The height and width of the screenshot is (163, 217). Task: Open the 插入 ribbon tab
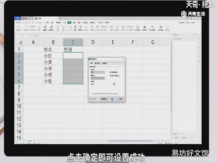pyautogui.click(x=52, y=22)
